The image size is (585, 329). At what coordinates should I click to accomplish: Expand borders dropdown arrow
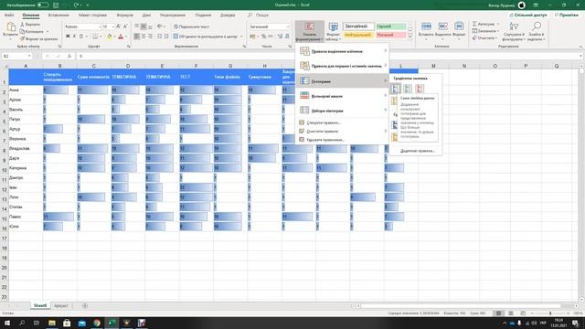click(101, 37)
